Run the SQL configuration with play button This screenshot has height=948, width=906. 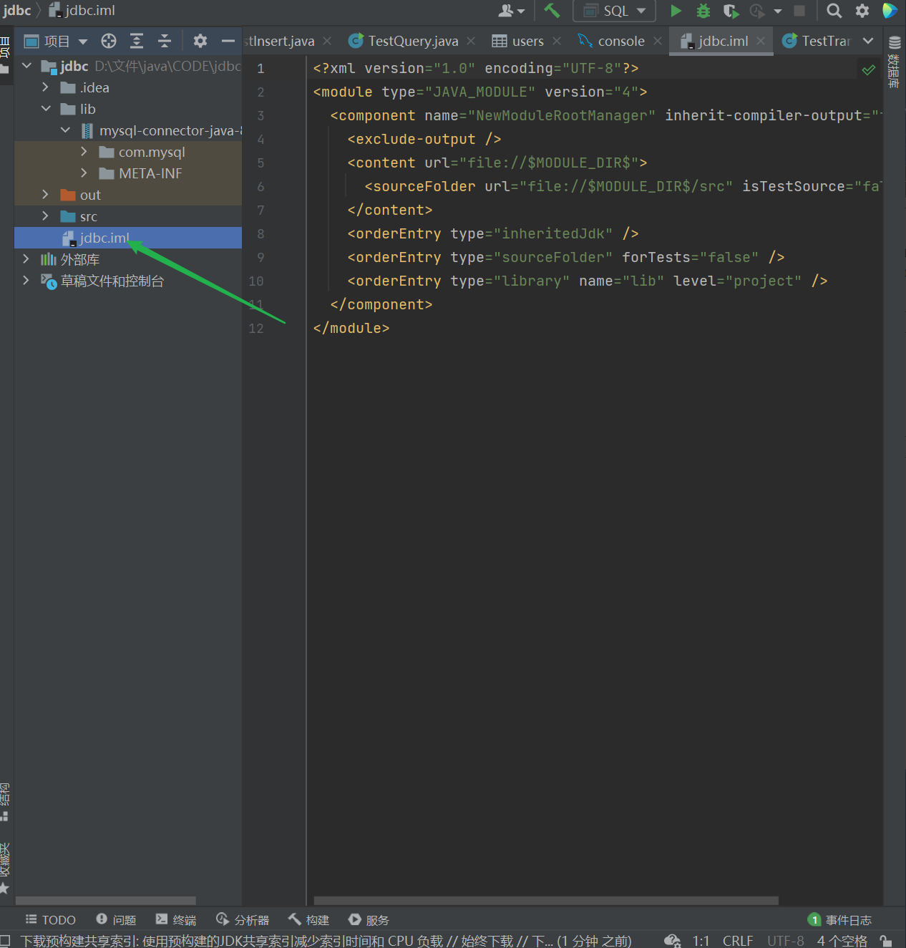676,11
